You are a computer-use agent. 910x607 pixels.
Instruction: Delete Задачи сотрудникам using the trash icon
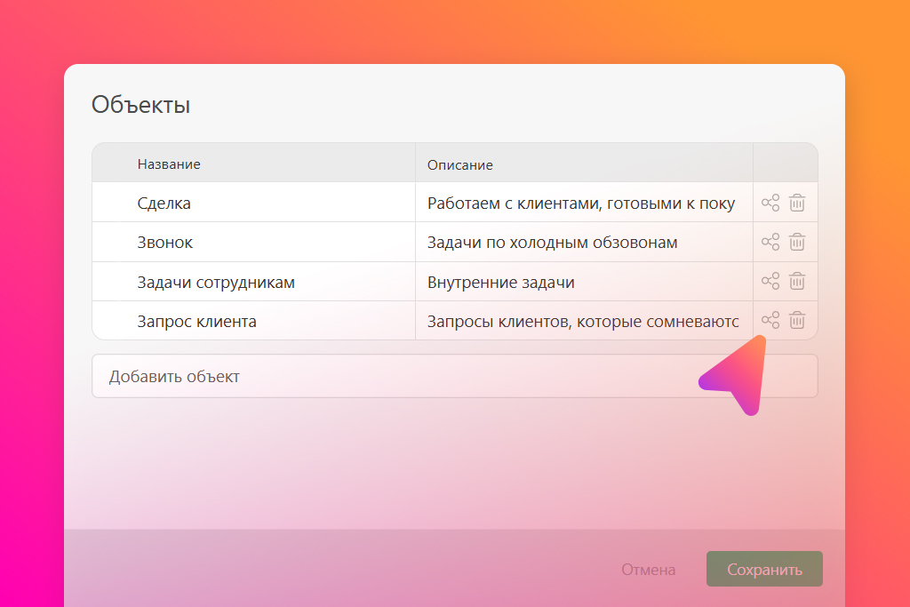(798, 282)
